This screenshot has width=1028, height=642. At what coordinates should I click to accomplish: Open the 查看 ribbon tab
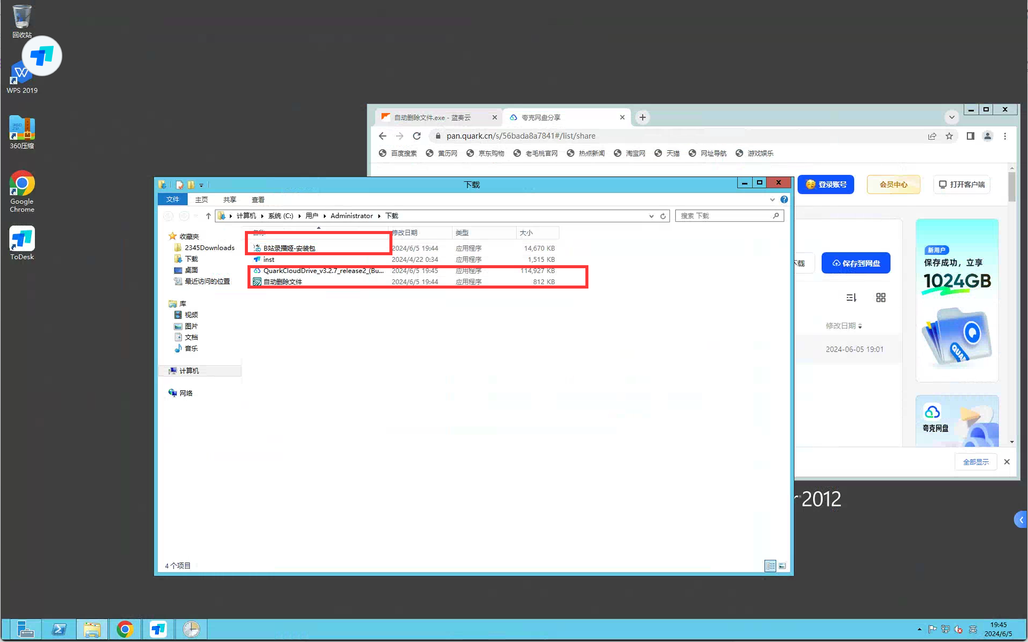(258, 199)
